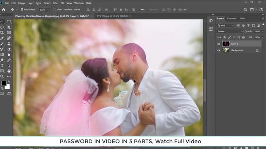266x149 pixels.
Task: Enable Show Transform Controls checkbox
Action: [54, 10]
